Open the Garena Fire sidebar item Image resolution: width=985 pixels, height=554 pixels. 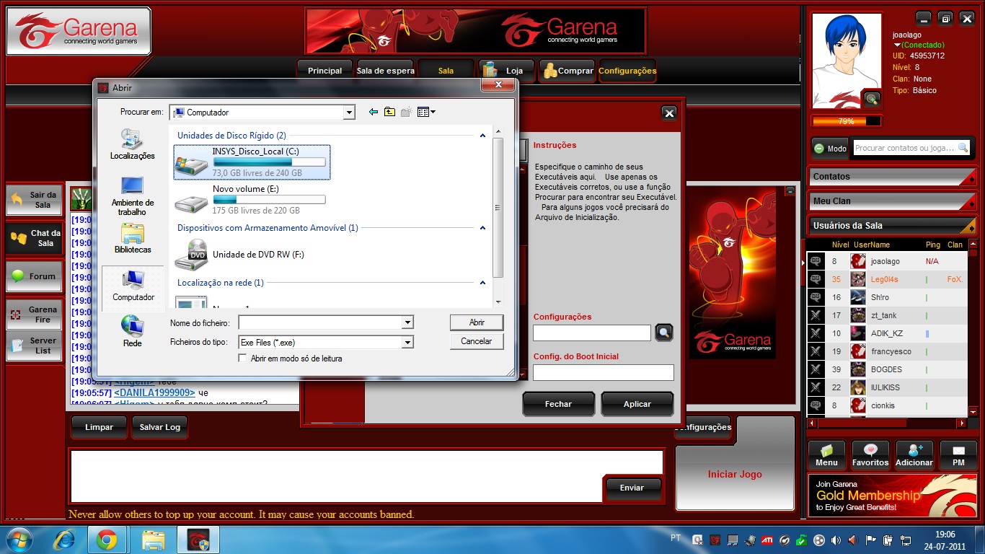(x=35, y=314)
